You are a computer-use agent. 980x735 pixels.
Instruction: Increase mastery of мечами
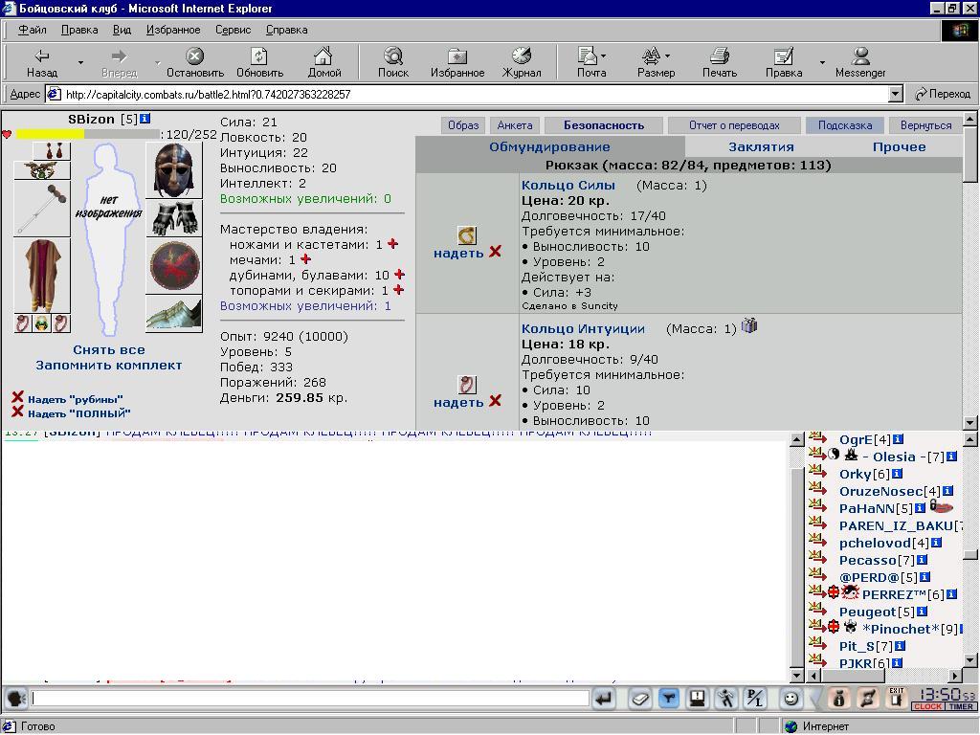(x=305, y=258)
